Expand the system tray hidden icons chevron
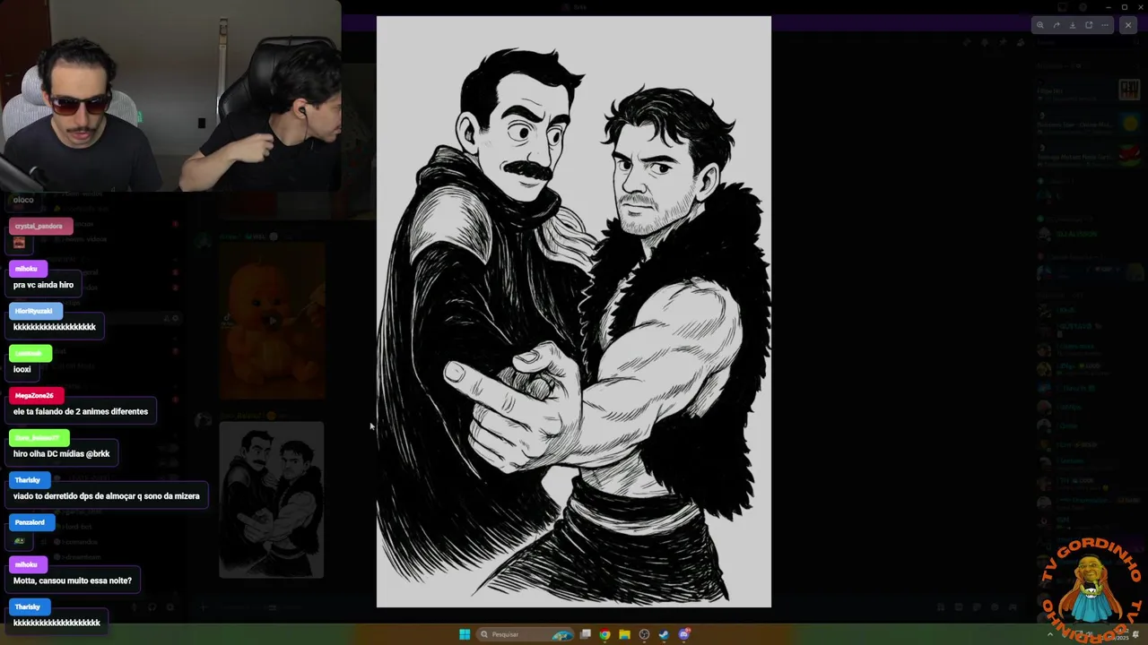 pos(1050,634)
